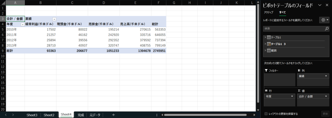Image resolution: width=332 pixels, height=118 pixels.
Task: Click the horizontal scrollbar thumb
Action: 205,115
